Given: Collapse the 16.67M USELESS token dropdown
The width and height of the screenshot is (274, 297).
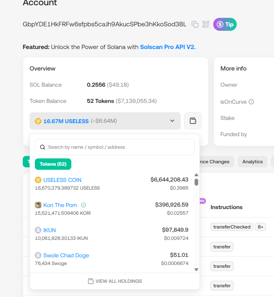Looking at the screenshot, I should coord(105,121).
